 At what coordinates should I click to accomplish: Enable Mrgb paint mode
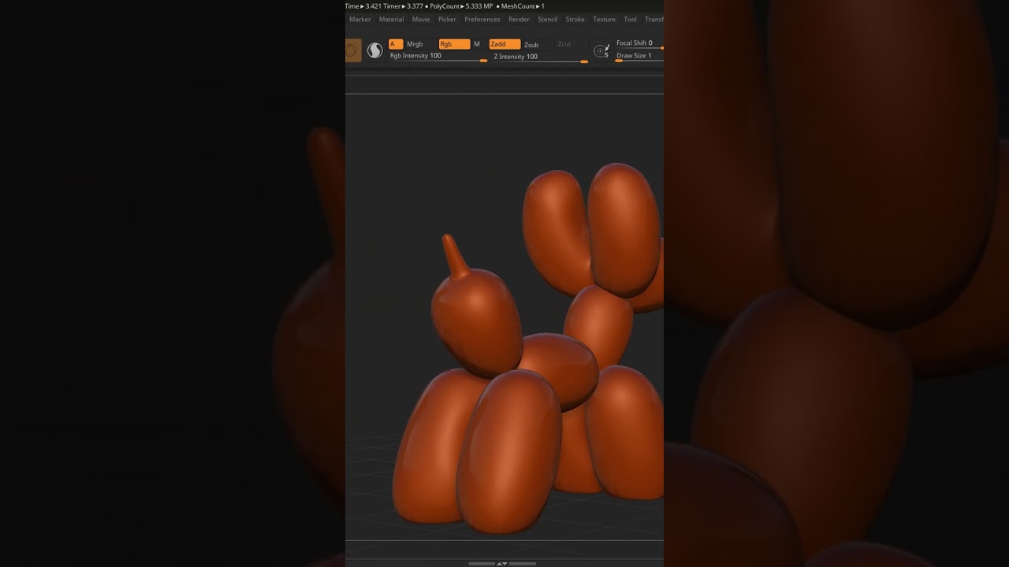tap(415, 44)
